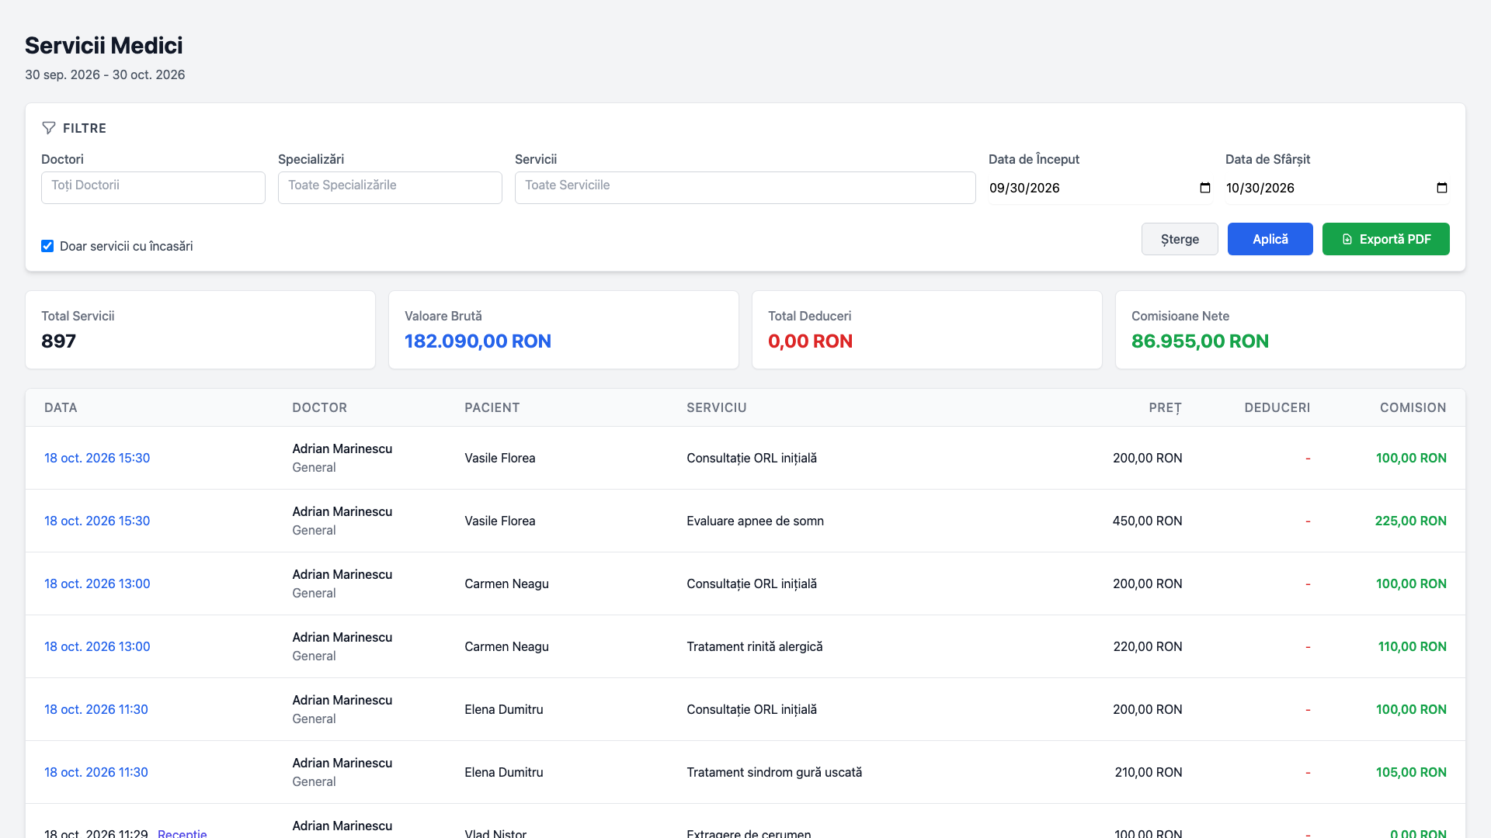Screen dimensions: 1491x838
Task: Click the filter funnel icon beside FILTRE
Action: pyautogui.click(x=49, y=128)
